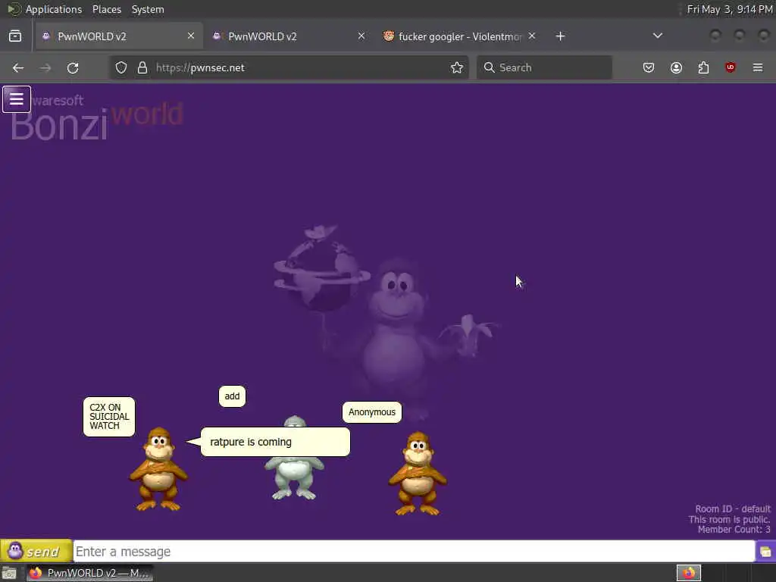The width and height of the screenshot is (776, 582).
Task: Open the Pocket save icon
Action: click(x=649, y=67)
